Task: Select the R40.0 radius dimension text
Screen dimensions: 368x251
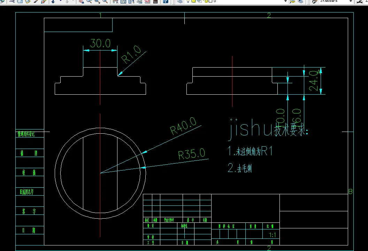Action: click(183, 126)
